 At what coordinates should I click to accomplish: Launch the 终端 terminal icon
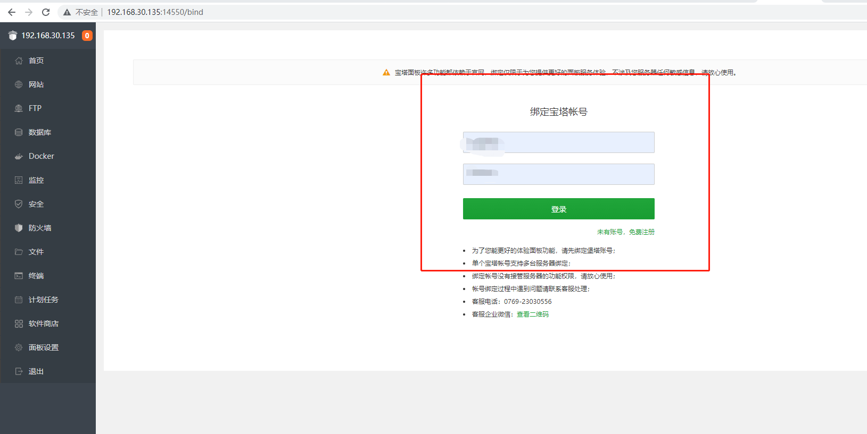click(x=19, y=276)
